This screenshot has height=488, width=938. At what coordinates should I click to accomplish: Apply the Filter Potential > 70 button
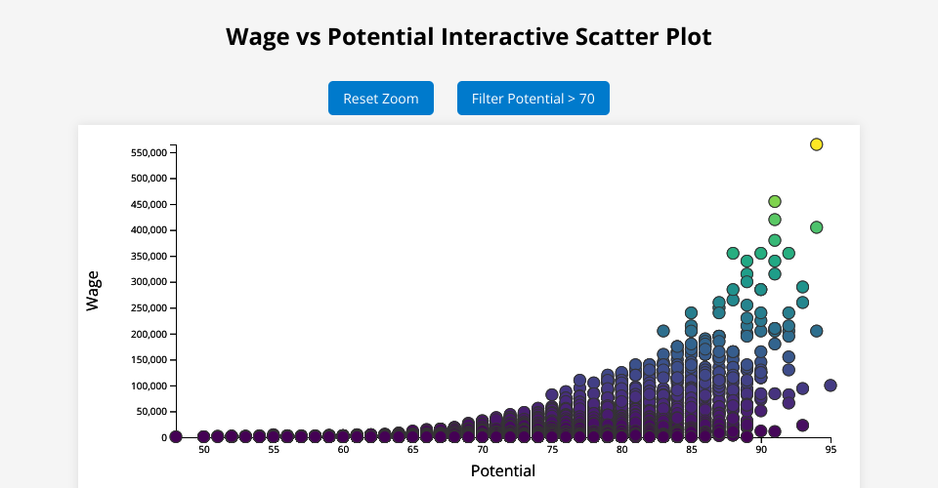pyautogui.click(x=533, y=99)
